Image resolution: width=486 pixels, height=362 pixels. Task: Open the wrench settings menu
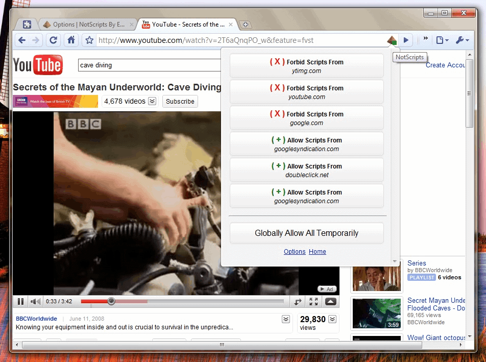tap(462, 40)
